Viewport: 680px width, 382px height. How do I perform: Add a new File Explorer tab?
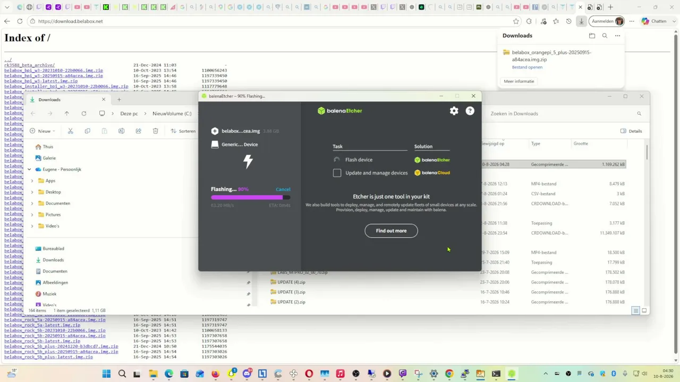(119, 100)
